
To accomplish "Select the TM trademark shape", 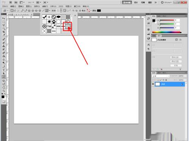I will (49, 26).
